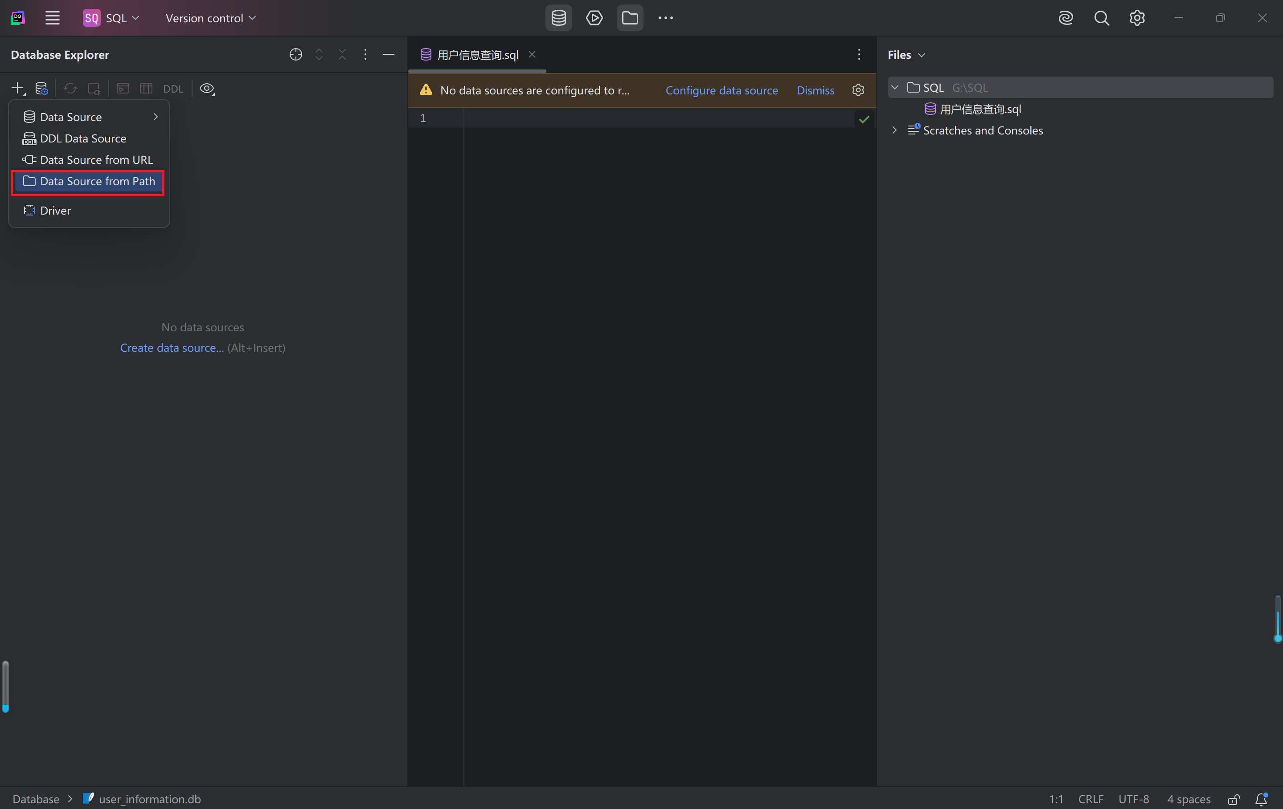
Task: Select 用户信息查询.sql in Files tree
Action: (x=980, y=109)
